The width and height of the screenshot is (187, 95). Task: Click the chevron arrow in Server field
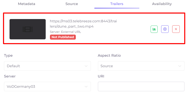point(86,87)
